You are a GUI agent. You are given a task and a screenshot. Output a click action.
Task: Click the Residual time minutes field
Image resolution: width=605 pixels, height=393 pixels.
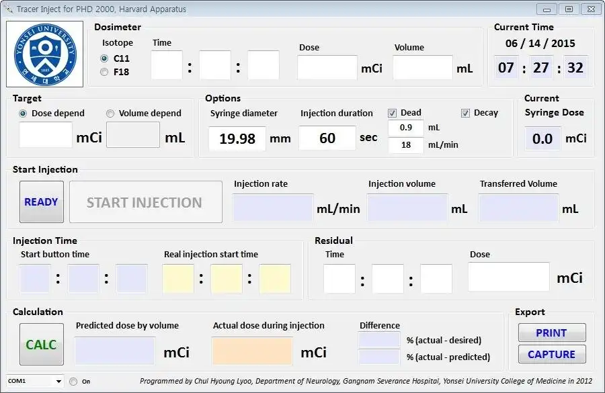(x=388, y=278)
